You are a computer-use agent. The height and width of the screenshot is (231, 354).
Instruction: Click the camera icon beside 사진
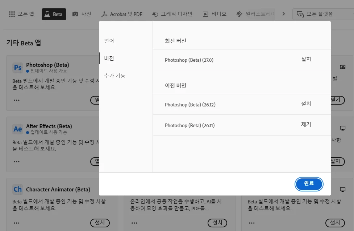coord(75,14)
